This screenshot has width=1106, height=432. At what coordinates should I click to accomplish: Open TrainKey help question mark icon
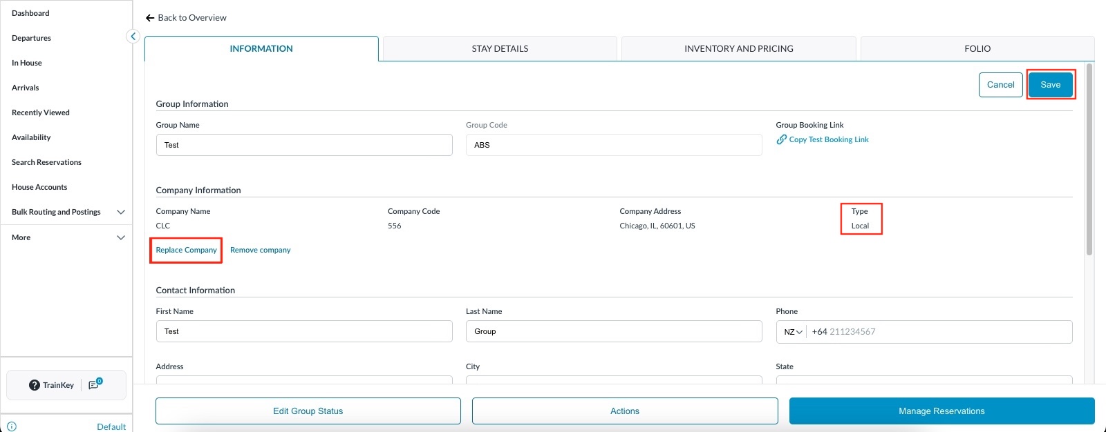tap(35, 385)
